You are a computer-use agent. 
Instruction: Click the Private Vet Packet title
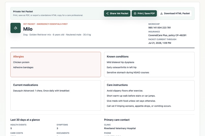pyautogui.click(x=23, y=11)
